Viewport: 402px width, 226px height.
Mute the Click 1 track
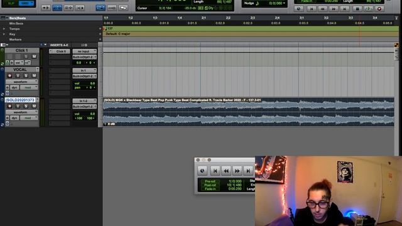(34, 56)
